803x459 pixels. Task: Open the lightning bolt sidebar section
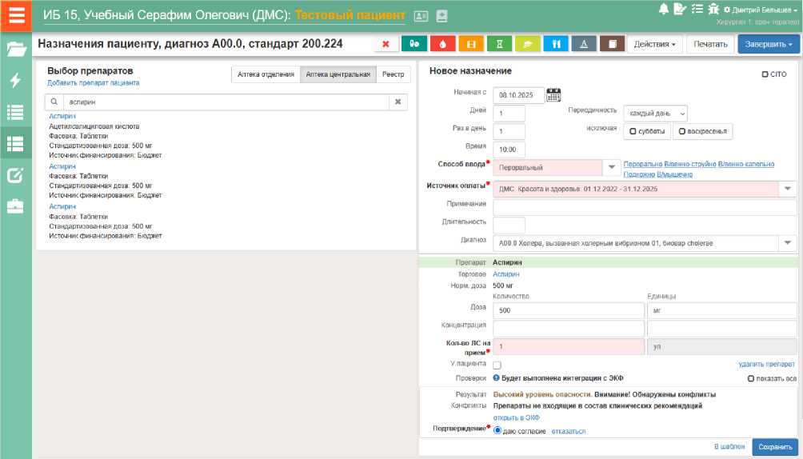pyautogui.click(x=16, y=80)
